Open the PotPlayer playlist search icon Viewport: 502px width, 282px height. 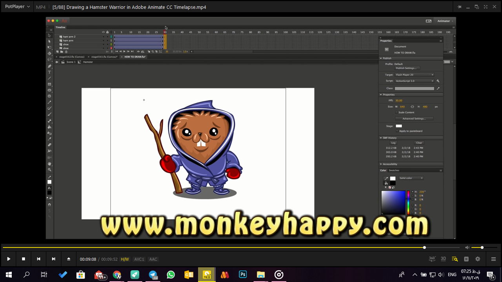(455, 259)
